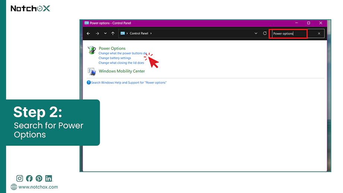
Task: Click the Back arrow in navigation bar
Action: 89,33
